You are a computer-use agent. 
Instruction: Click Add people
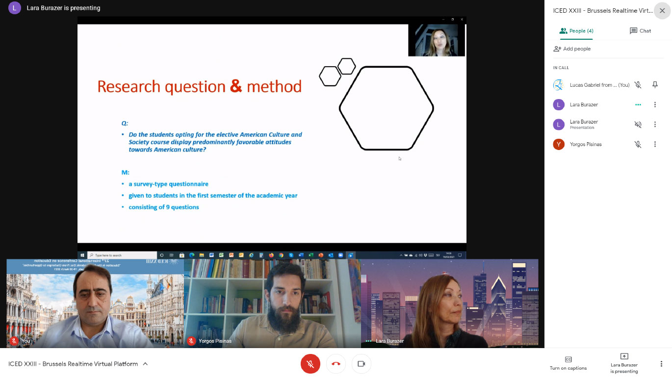click(x=572, y=49)
